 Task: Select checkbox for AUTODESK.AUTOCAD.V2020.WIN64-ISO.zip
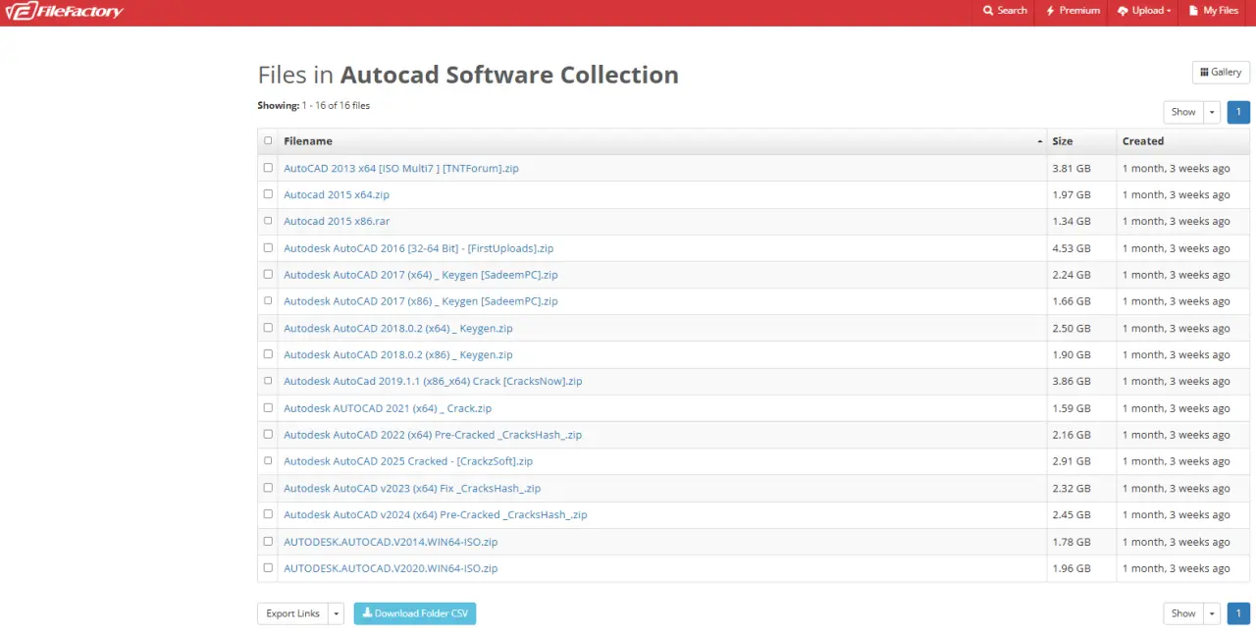point(268,567)
